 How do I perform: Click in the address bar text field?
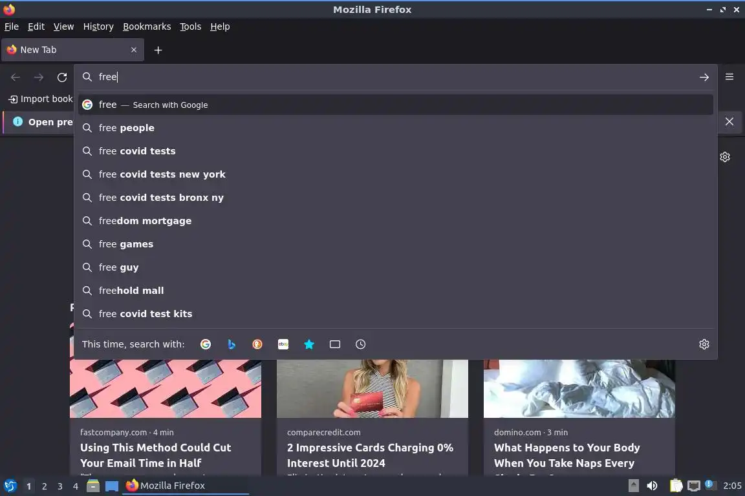click(x=394, y=77)
